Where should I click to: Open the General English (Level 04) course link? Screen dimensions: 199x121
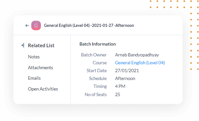[140, 63]
